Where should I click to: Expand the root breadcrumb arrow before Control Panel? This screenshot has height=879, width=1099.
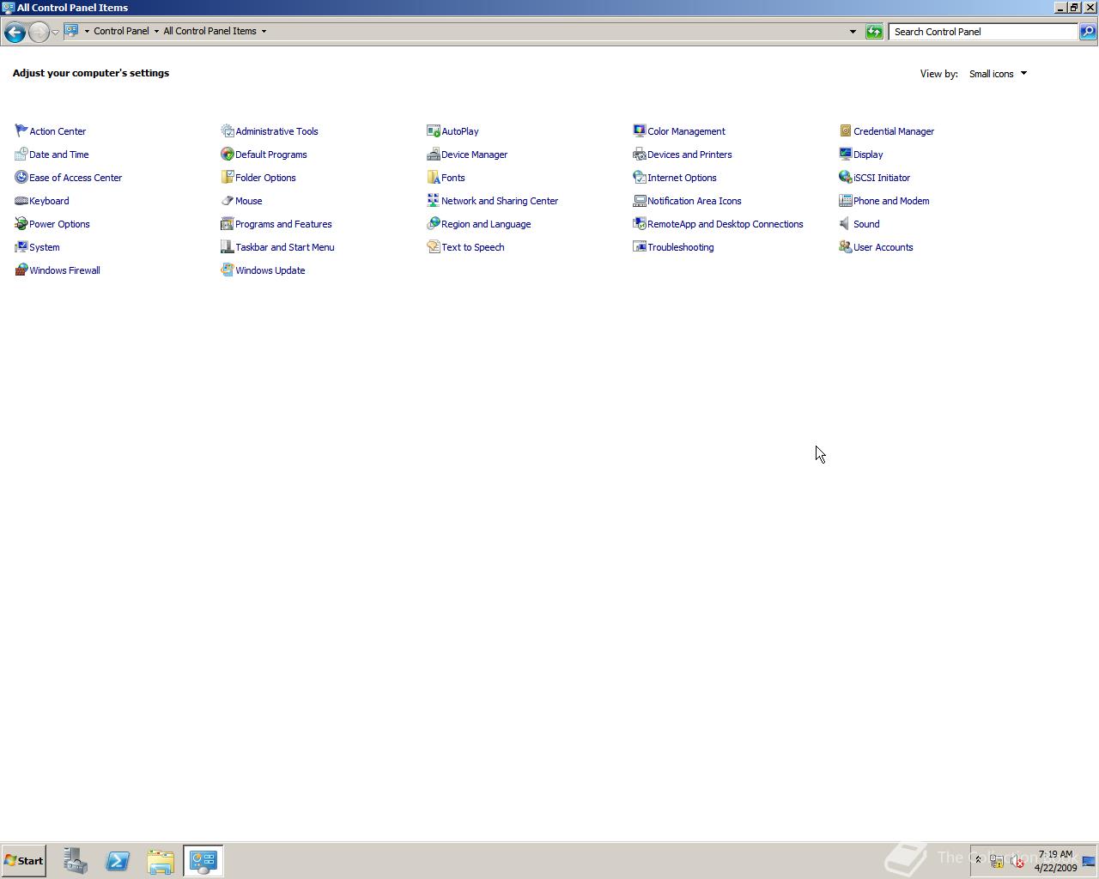(x=87, y=31)
